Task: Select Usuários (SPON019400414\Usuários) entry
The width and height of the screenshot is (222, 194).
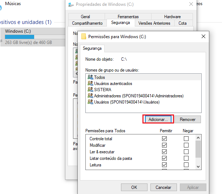Action: (144, 102)
